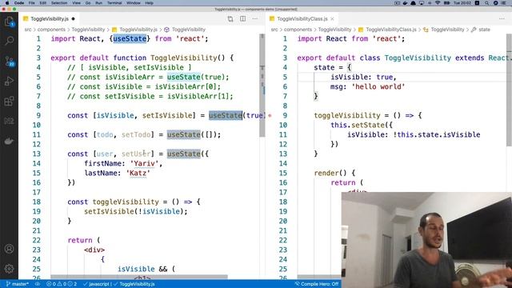The height and width of the screenshot is (288, 512).
Task: Open the Terminal menu
Action: pos(114,3)
